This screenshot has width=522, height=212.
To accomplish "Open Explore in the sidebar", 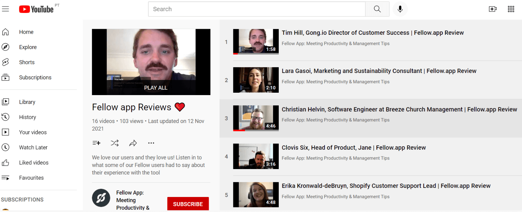I will coord(28,47).
